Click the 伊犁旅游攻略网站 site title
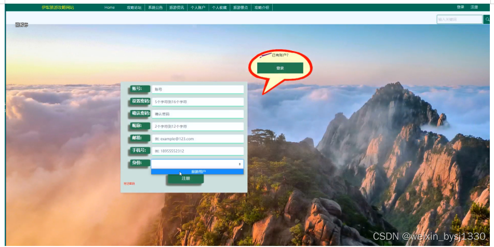This screenshot has height=247, width=494. coord(58,7)
